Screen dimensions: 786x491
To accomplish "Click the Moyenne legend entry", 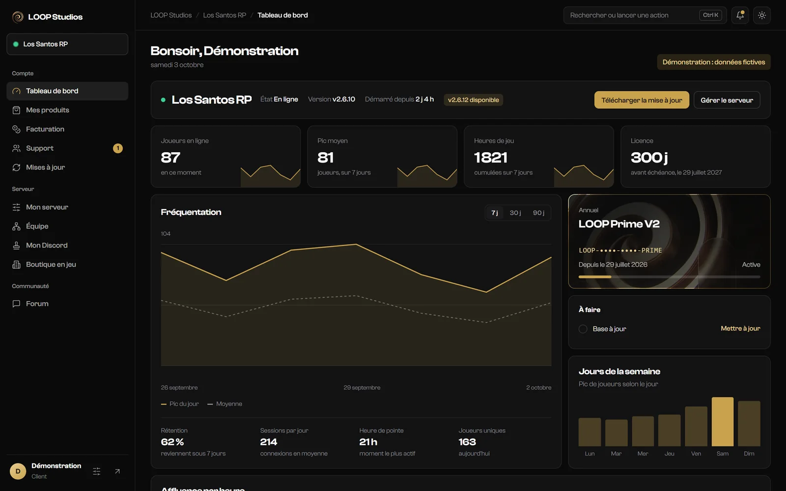I will coord(225,404).
